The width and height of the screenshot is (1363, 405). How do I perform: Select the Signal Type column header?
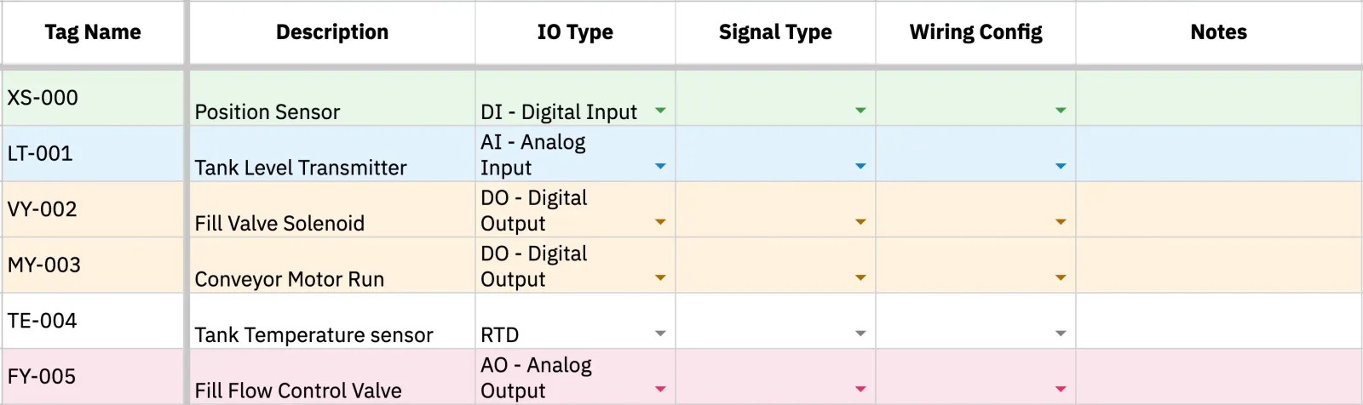[x=775, y=32]
